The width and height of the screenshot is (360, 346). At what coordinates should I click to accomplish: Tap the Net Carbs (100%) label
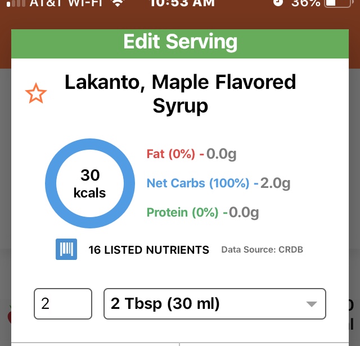[x=198, y=183]
